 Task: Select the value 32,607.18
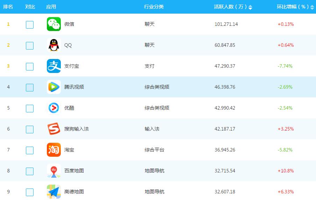pos(225,192)
